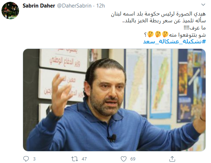Open the 12h timestamp permalink
Viewport: 211px width, 163px height.
pos(100,6)
